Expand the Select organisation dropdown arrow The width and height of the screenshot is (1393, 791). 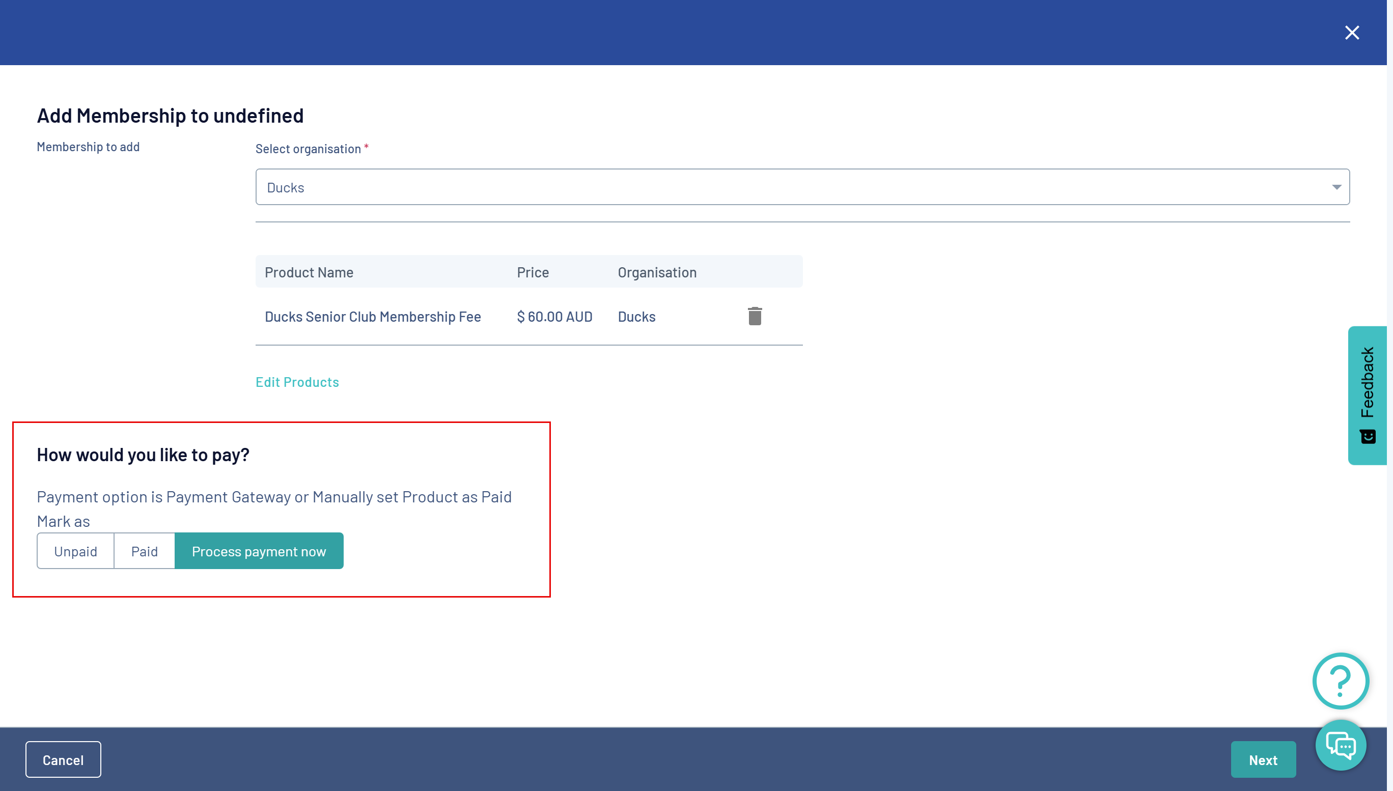tap(1336, 187)
